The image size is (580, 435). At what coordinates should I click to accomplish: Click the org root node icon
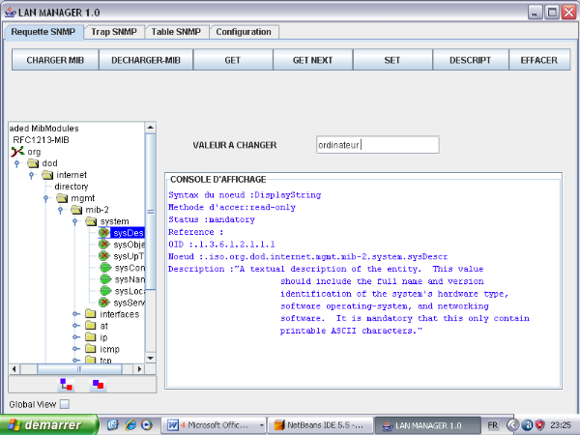18,152
